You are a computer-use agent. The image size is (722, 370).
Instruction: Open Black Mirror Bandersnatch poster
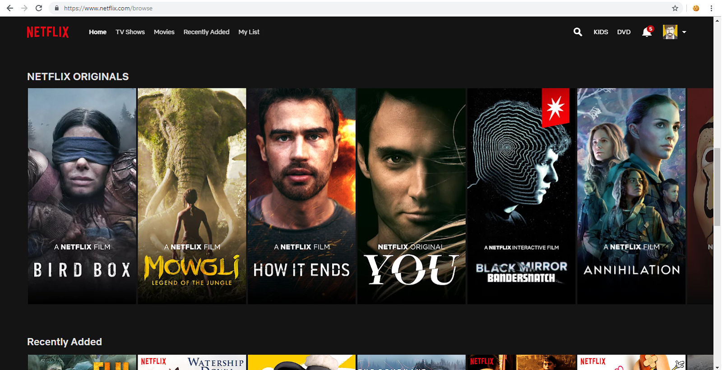(x=521, y=196)
